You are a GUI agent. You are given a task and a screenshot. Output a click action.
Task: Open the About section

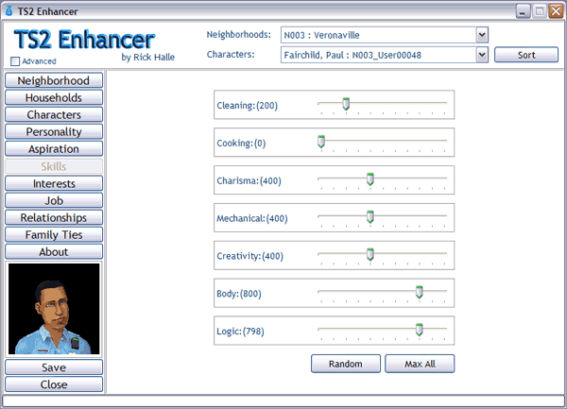(x=54, y=251)
